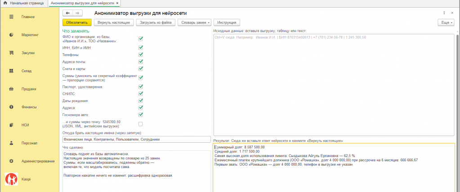The width and height of the screenshot is (460, 192).
Task: Click the yellow Обезличить button
Action: 77,22
